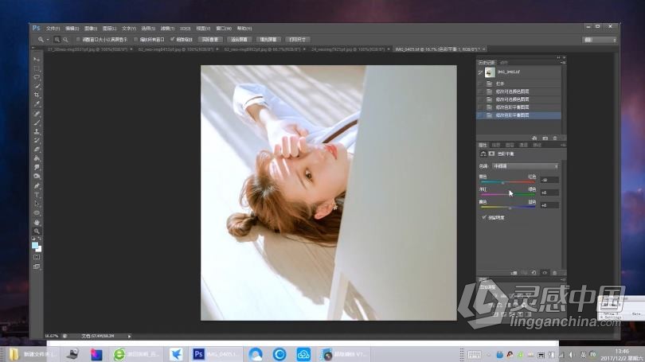This screenshot has height=362, width=645.
Task: Toggle 调整窗口大小以满屏显示 checkbox
Action: click(x=78, y=40)
